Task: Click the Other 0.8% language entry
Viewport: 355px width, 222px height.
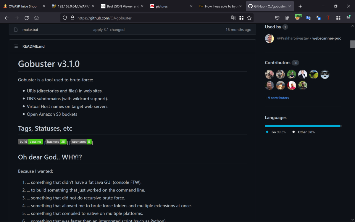Action: (x=304, y=132)
